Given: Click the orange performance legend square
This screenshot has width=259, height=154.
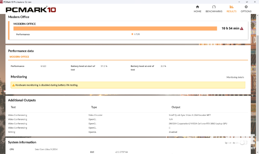Looking at the screenshot, I should (132, 34).
